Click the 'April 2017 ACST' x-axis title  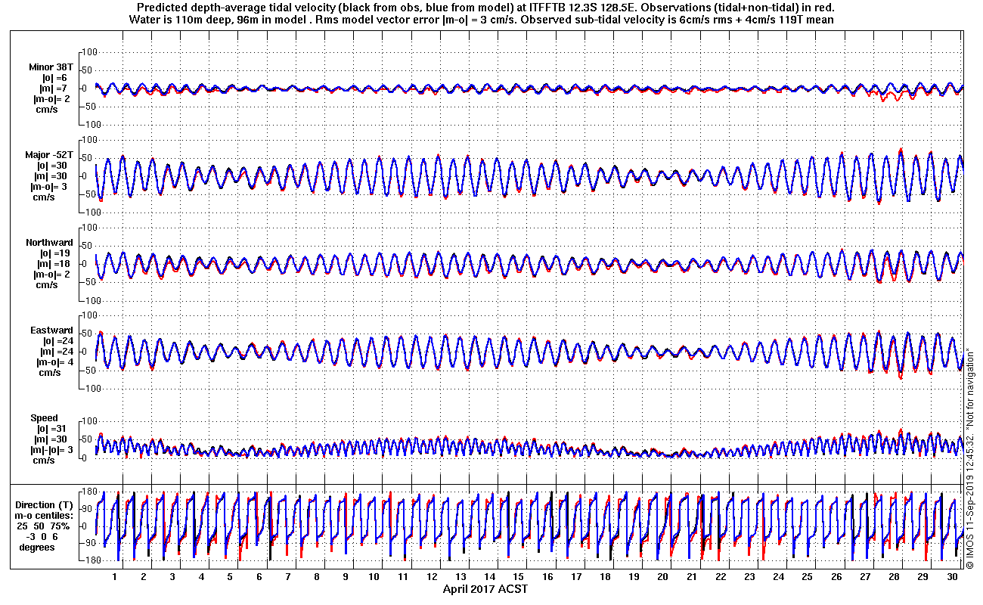(x=485, y=589)
